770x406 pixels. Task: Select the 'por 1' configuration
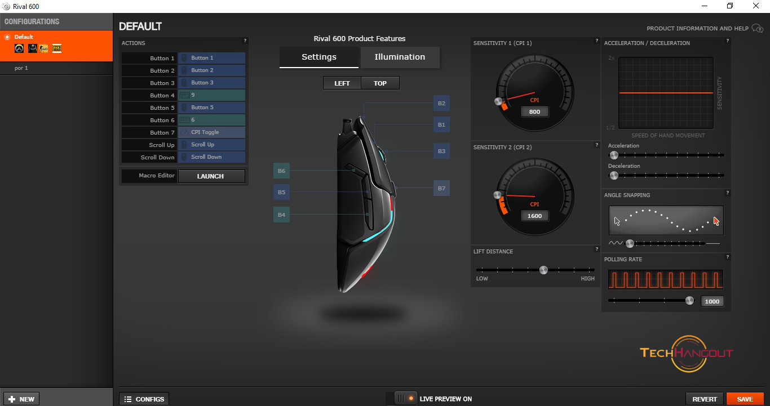click(x=56, y=68)
